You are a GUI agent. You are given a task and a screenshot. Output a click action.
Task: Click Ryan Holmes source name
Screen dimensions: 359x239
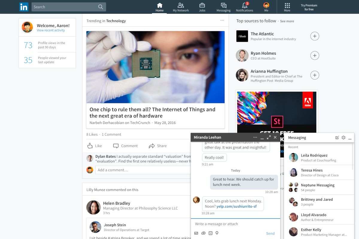(x=263, y=53)
